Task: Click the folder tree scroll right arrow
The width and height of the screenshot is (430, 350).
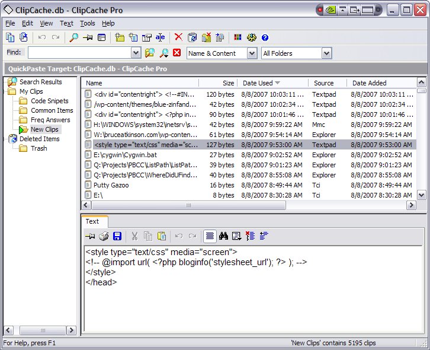Action: tap(71, 330)
